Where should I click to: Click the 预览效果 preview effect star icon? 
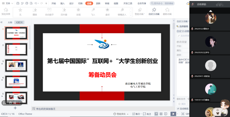(x=6, y=10)
